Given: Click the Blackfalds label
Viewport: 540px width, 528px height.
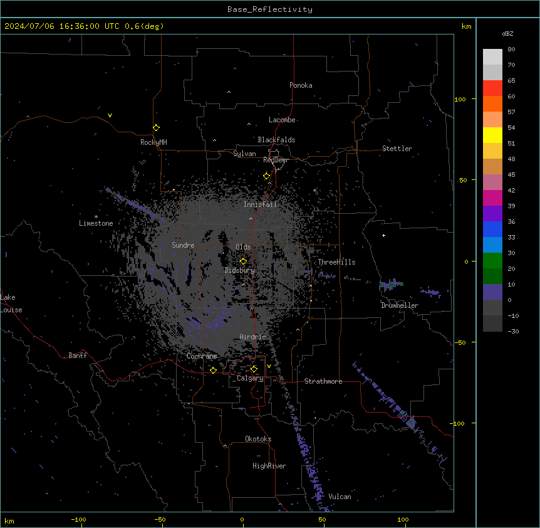Looking at the screenshot, I should (x=276, y=140).
